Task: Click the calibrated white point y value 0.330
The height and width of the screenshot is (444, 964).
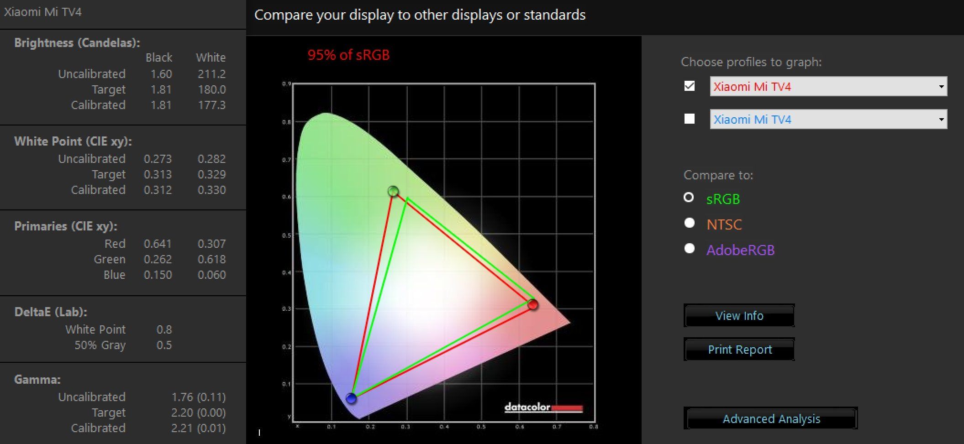Action: pos(211,190)
